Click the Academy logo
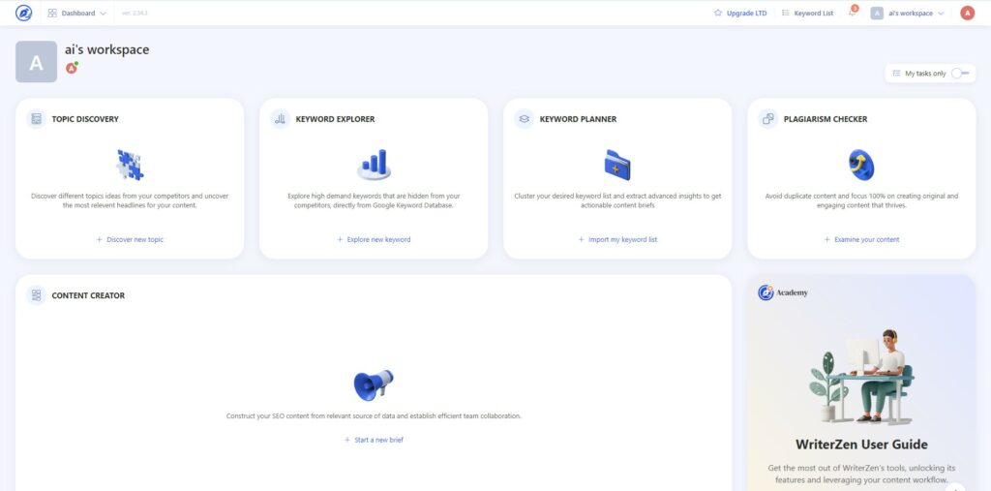This screenshot has height=491, width=991. (x=782, y=292)
